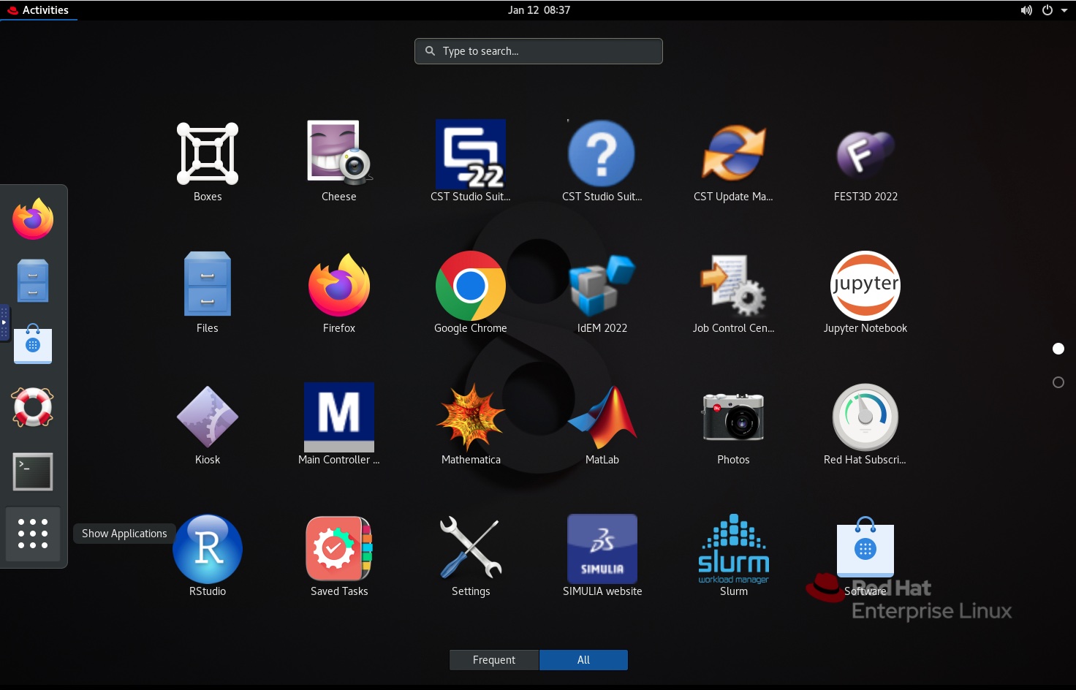The width and height of the screenshot is (1076, 690).
Task: Open the clock and calendar dropdown
Action: (539, 10)
